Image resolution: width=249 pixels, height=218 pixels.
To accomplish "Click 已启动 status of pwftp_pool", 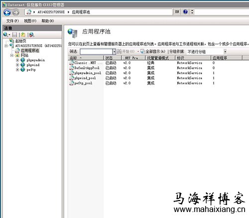I will pos(111,83).
